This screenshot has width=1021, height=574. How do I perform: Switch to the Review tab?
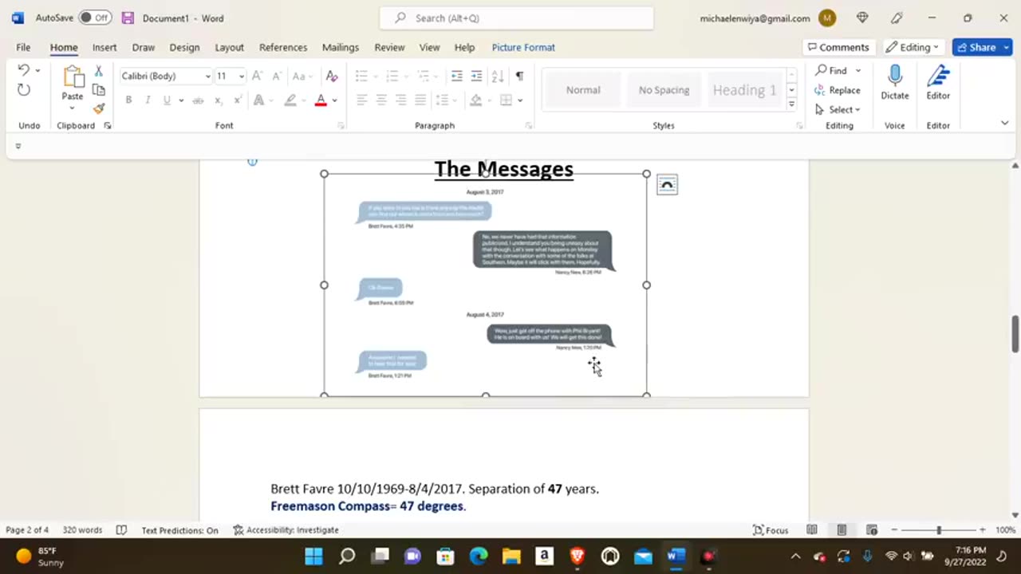pyautogui.click(x=389, y=47)
